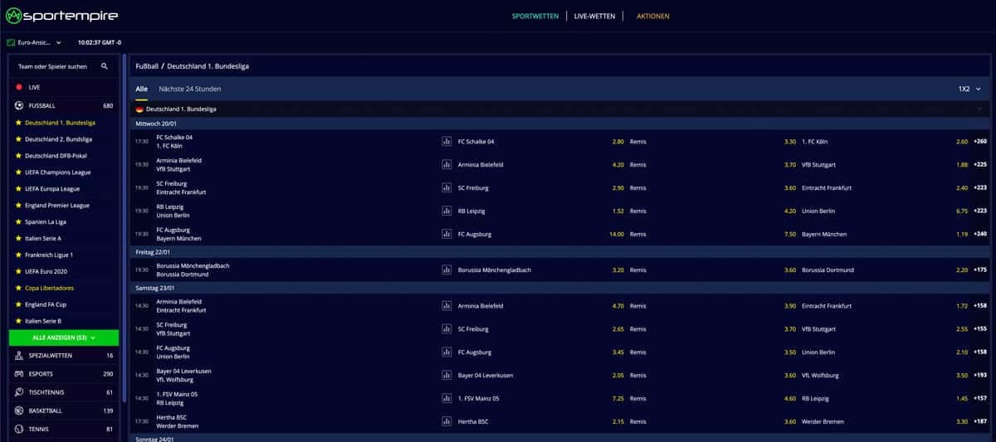Open statistics icon for FC Augsburg vs Bayern München

click(447, 234)
